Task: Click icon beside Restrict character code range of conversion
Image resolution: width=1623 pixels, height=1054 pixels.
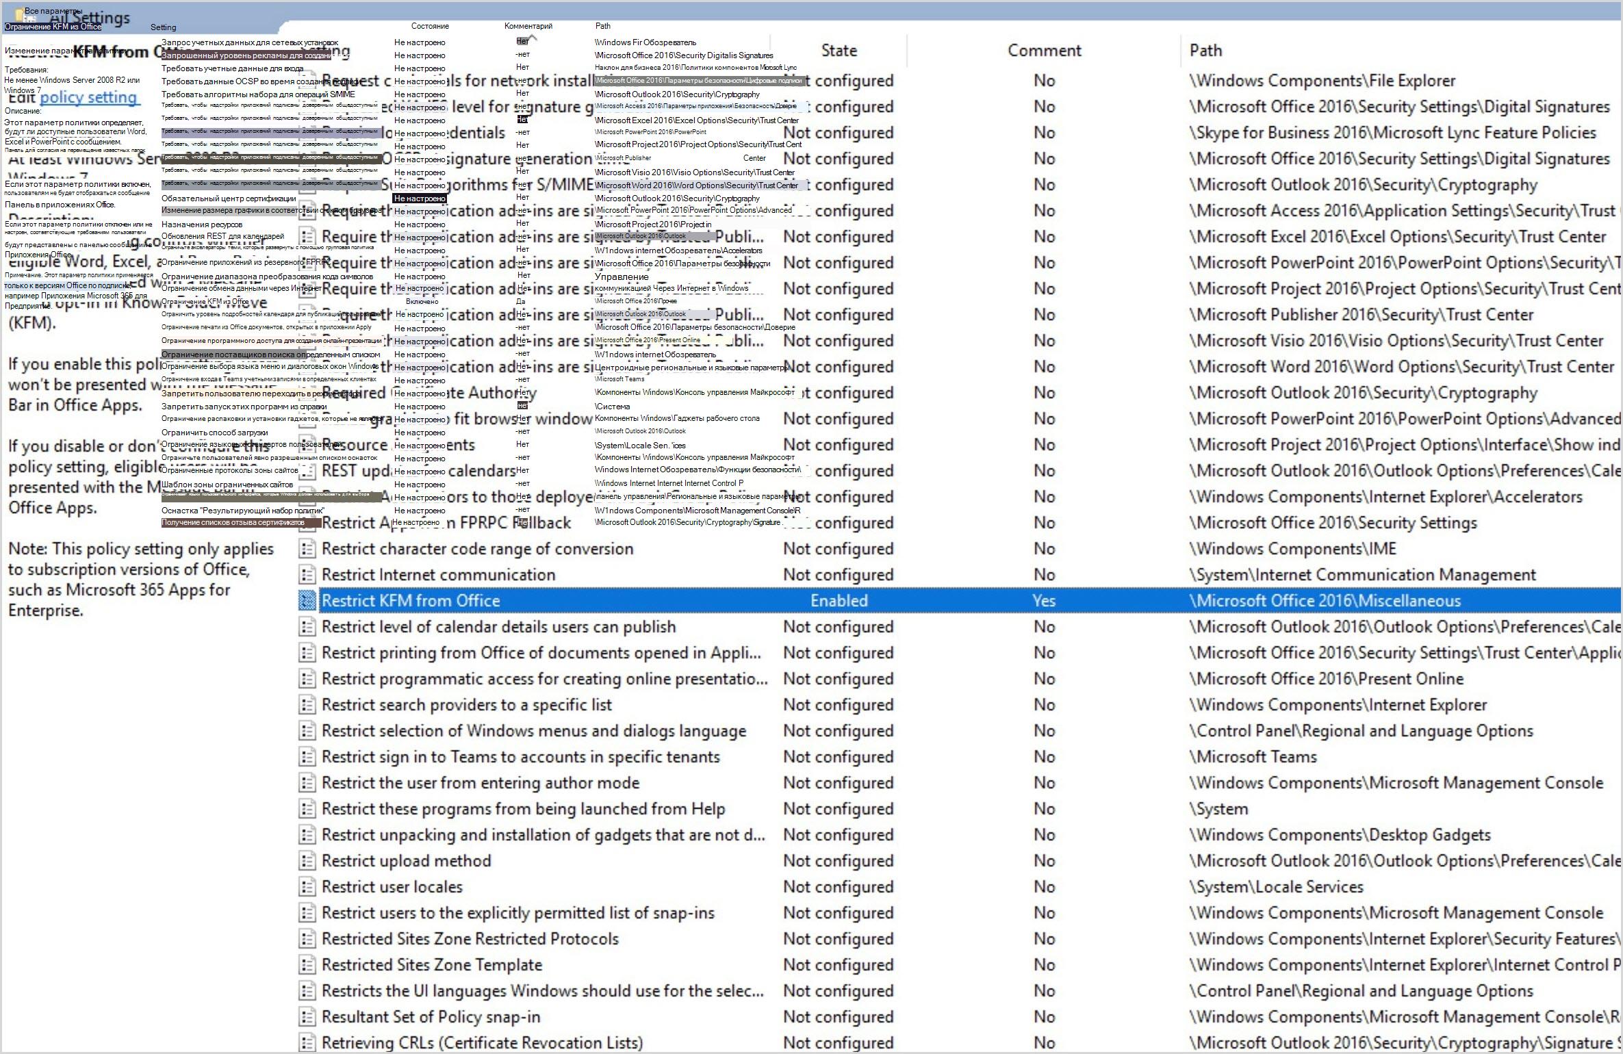Action: point(307,549)
